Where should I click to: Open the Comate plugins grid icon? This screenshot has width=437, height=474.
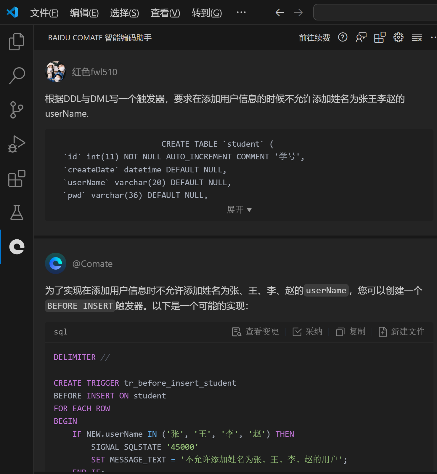point(380,38)
